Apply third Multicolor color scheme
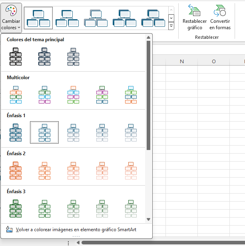The height and width of the screenshot is (246, 245). tap(73, 95)
